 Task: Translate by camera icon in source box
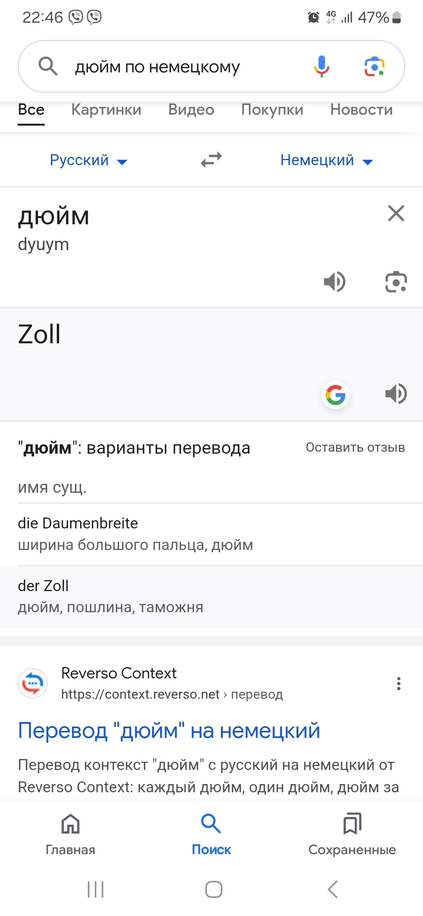click(396, 282)
